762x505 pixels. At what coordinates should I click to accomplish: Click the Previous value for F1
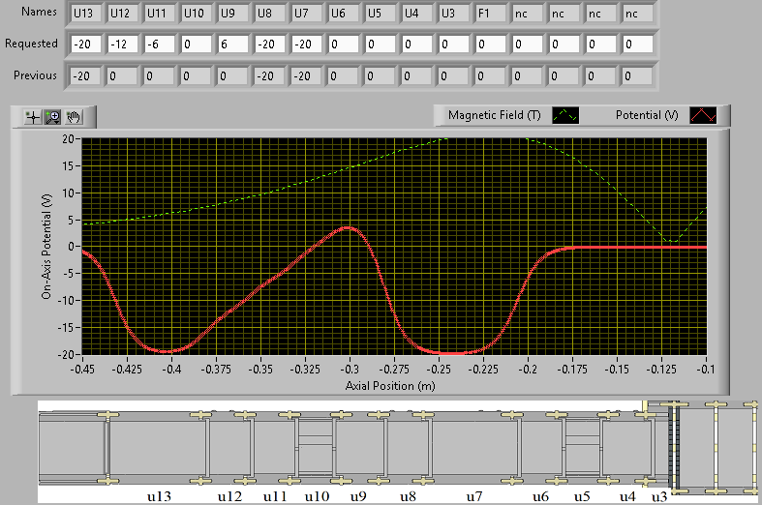point(491,76)
